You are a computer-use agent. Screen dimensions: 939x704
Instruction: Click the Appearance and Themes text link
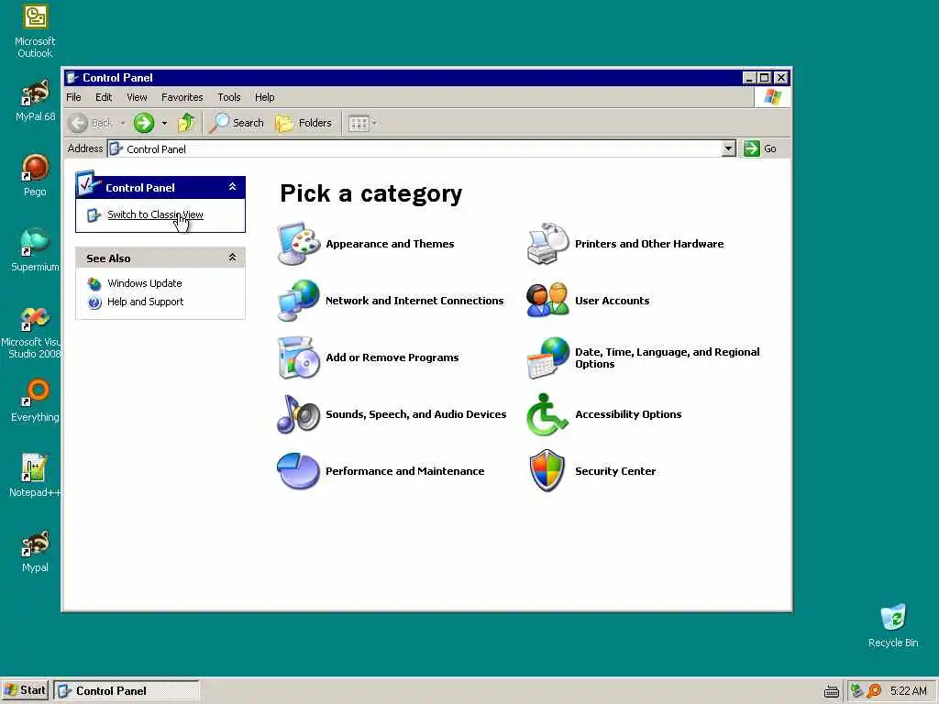pos(390,244)
